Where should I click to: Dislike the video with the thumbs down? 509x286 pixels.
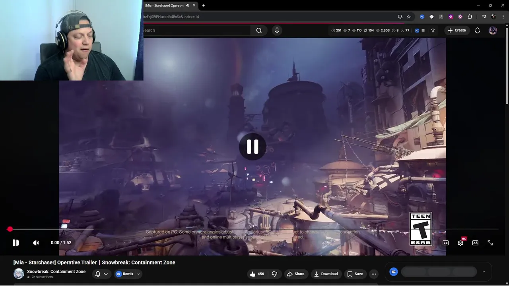point(274,274)
